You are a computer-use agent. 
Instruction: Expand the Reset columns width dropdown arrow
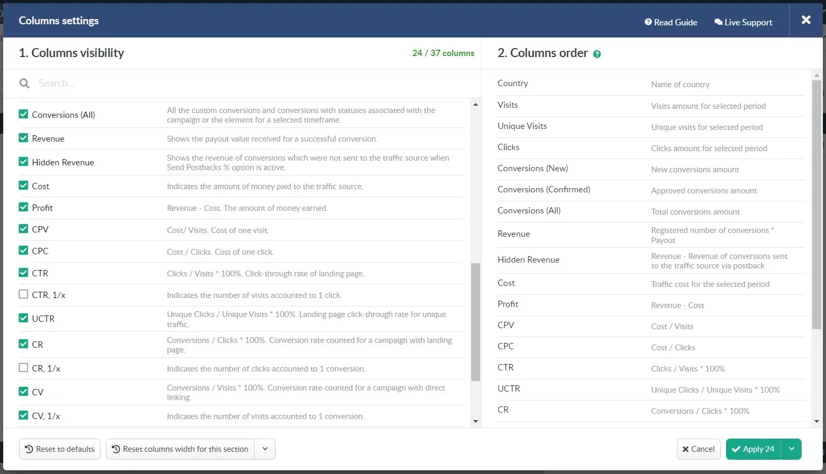click(x=265, y=449)
